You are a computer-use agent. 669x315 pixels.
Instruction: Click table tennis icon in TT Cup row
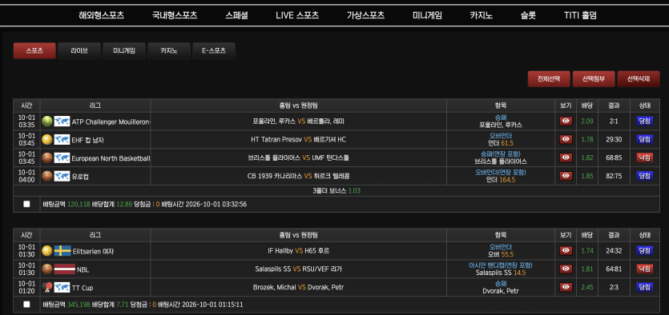click(47, 288)
